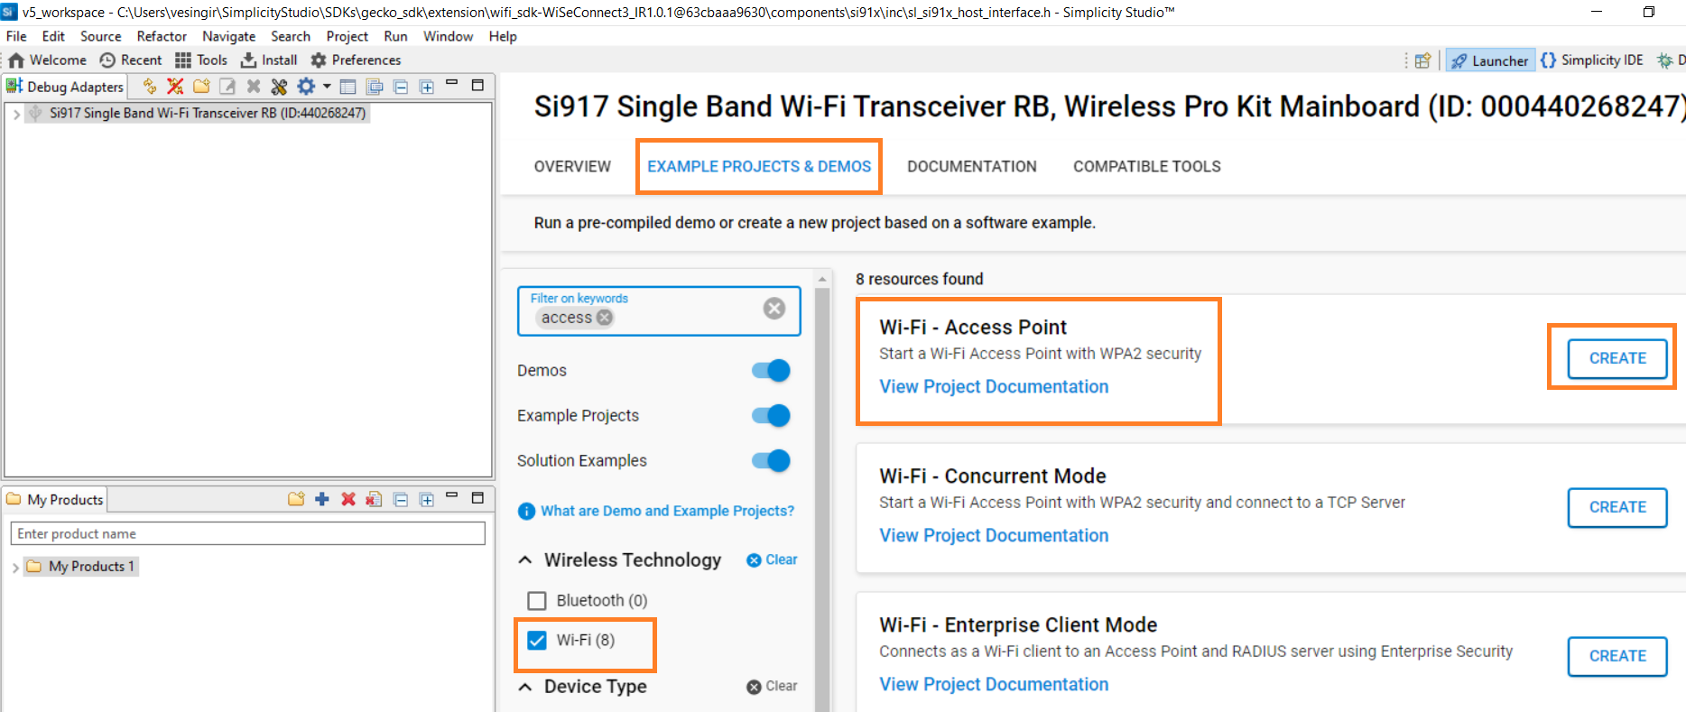
Task: Clear keyword filter with the X icon
Action: tap(774, 309)
